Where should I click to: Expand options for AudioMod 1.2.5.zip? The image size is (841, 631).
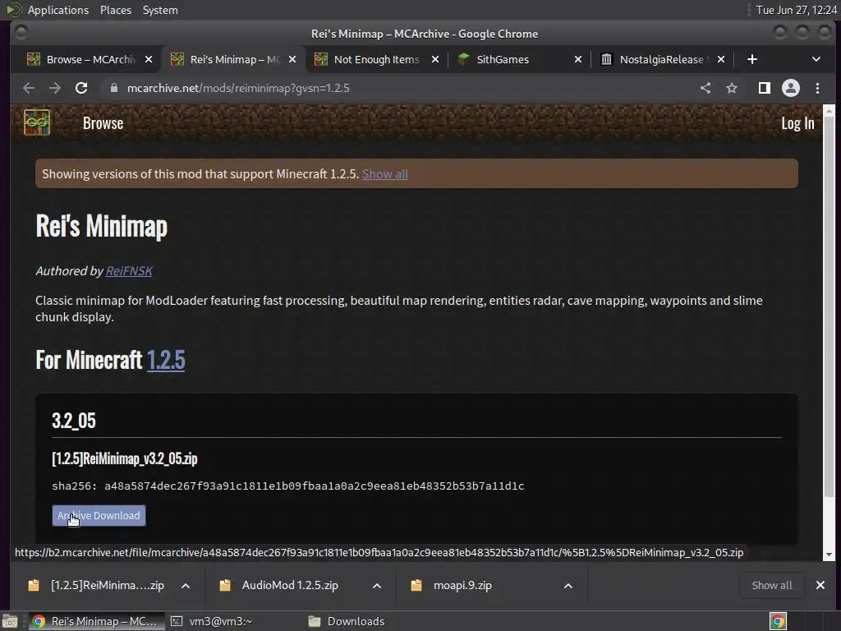pyautogui.click(x=377, y=585)
